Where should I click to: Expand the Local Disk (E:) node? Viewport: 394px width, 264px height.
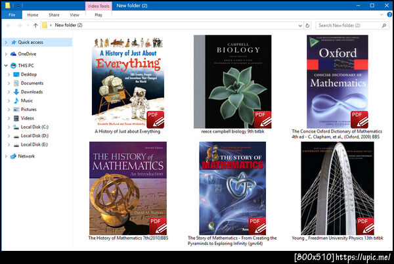coord(9,144)
